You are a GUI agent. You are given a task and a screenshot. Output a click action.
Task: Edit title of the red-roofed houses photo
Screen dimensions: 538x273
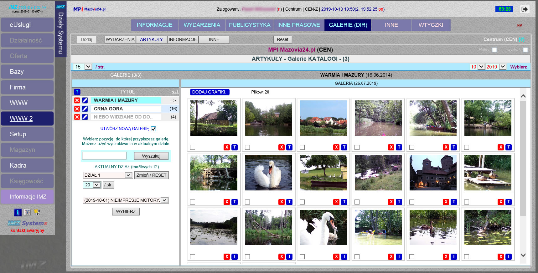(x=344, y=147)
